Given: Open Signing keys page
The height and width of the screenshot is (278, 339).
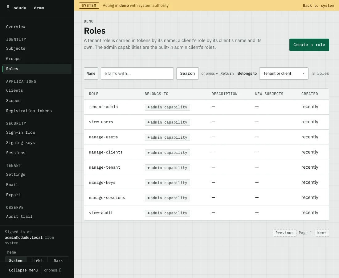Looking at the screenshot, I should [20, 143].
